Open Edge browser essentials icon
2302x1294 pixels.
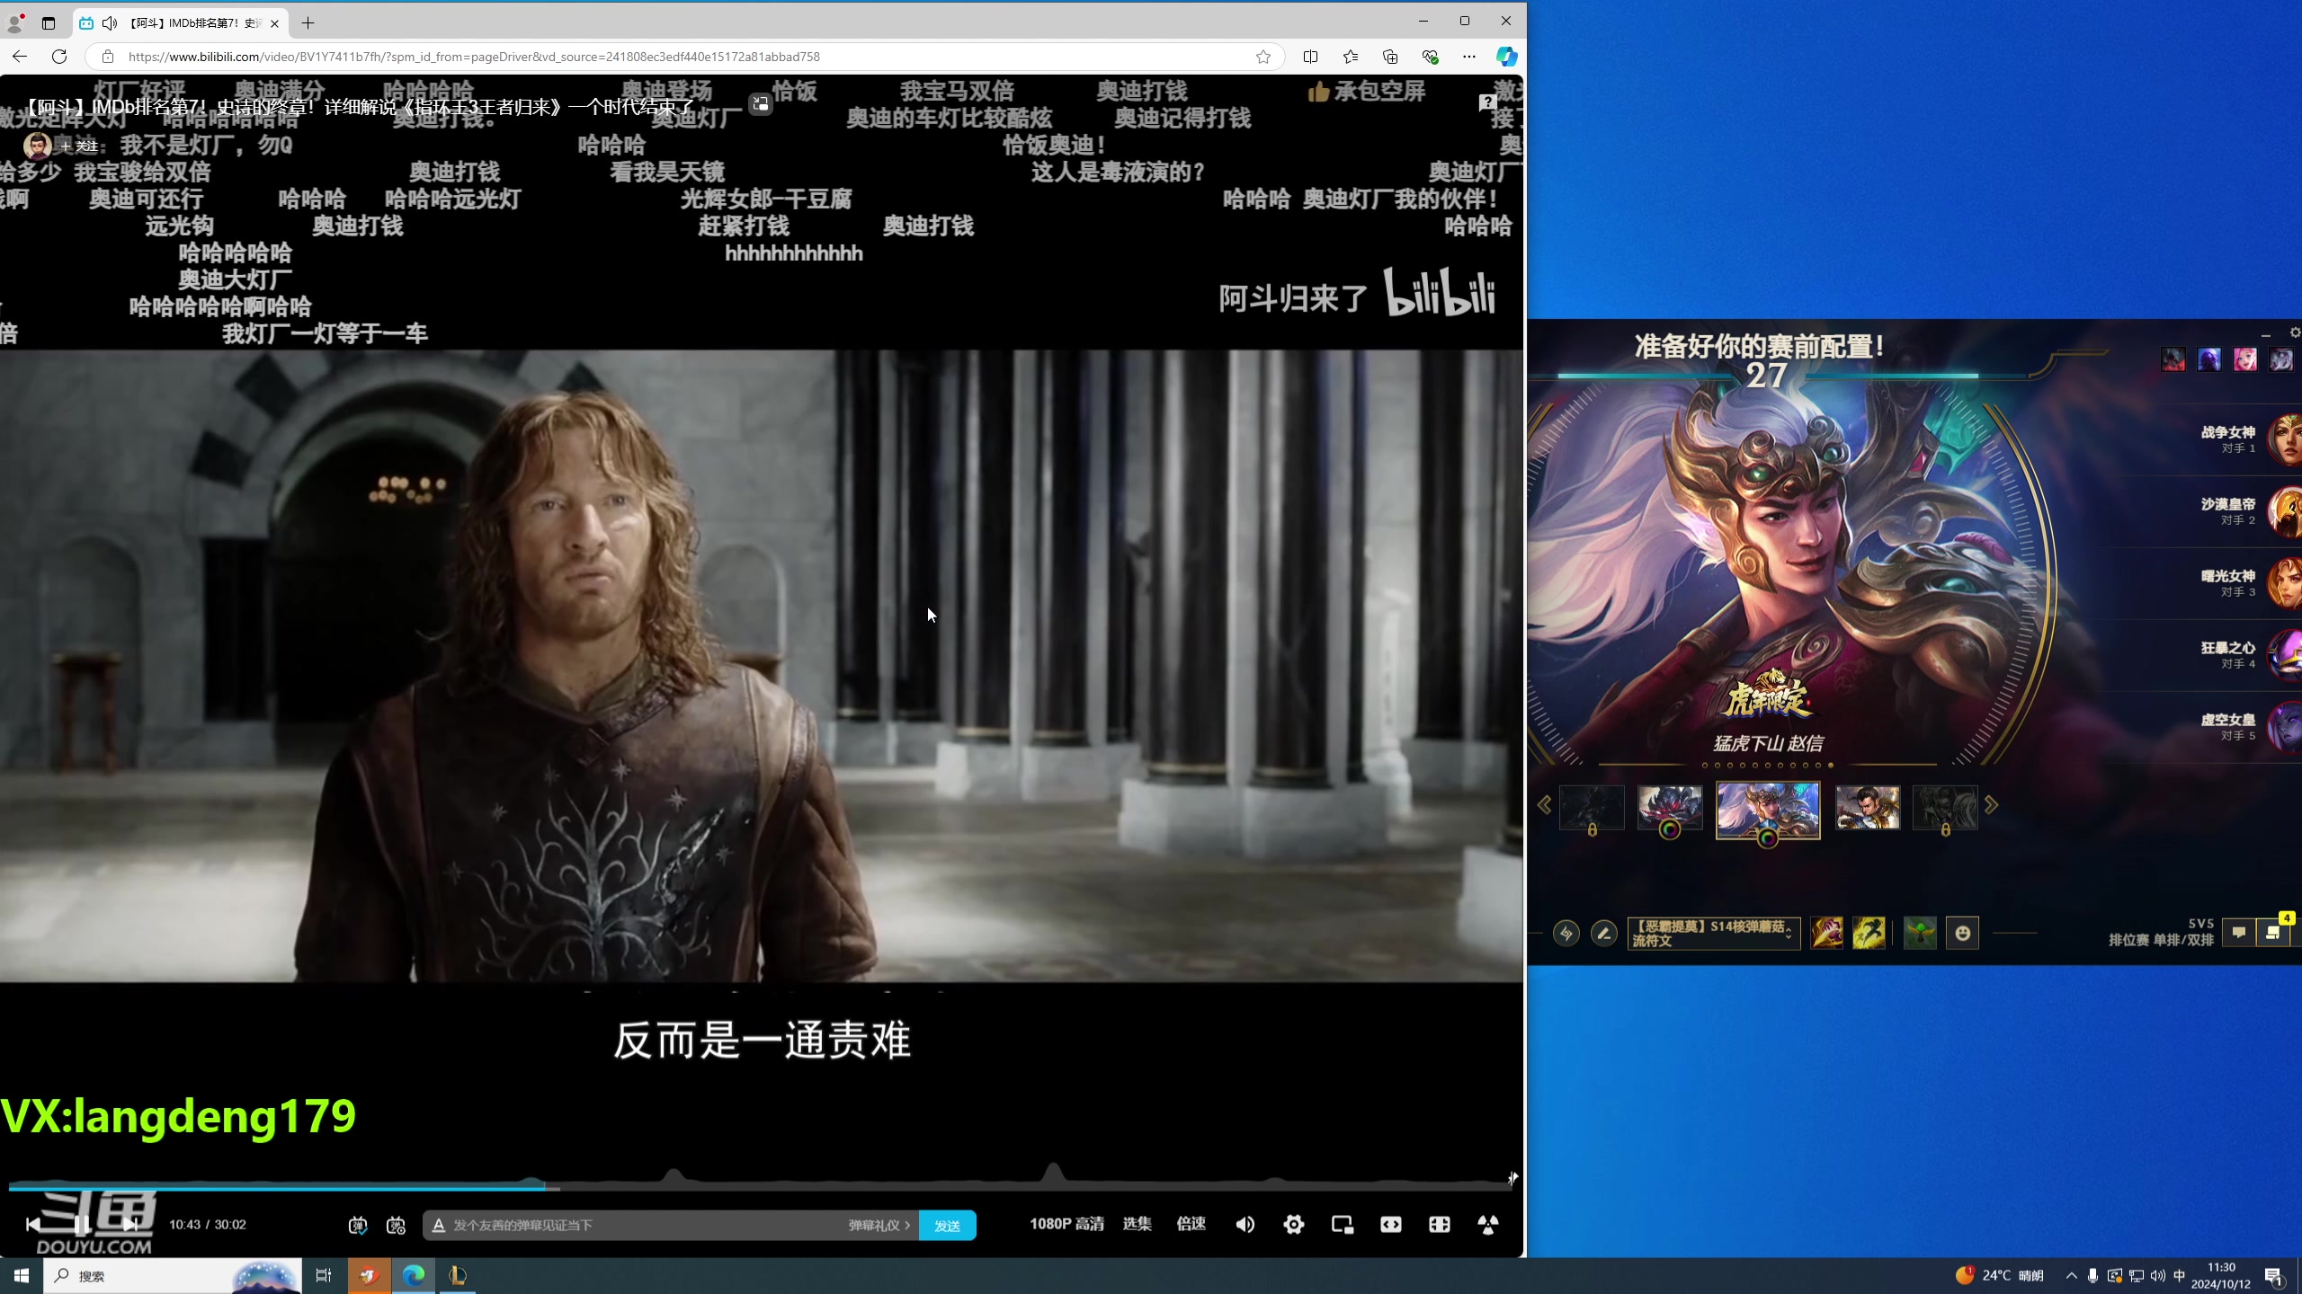pyautogui.click(x=1430, y=57)
